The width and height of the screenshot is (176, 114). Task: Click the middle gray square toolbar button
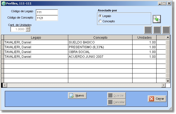coord(157,30)
